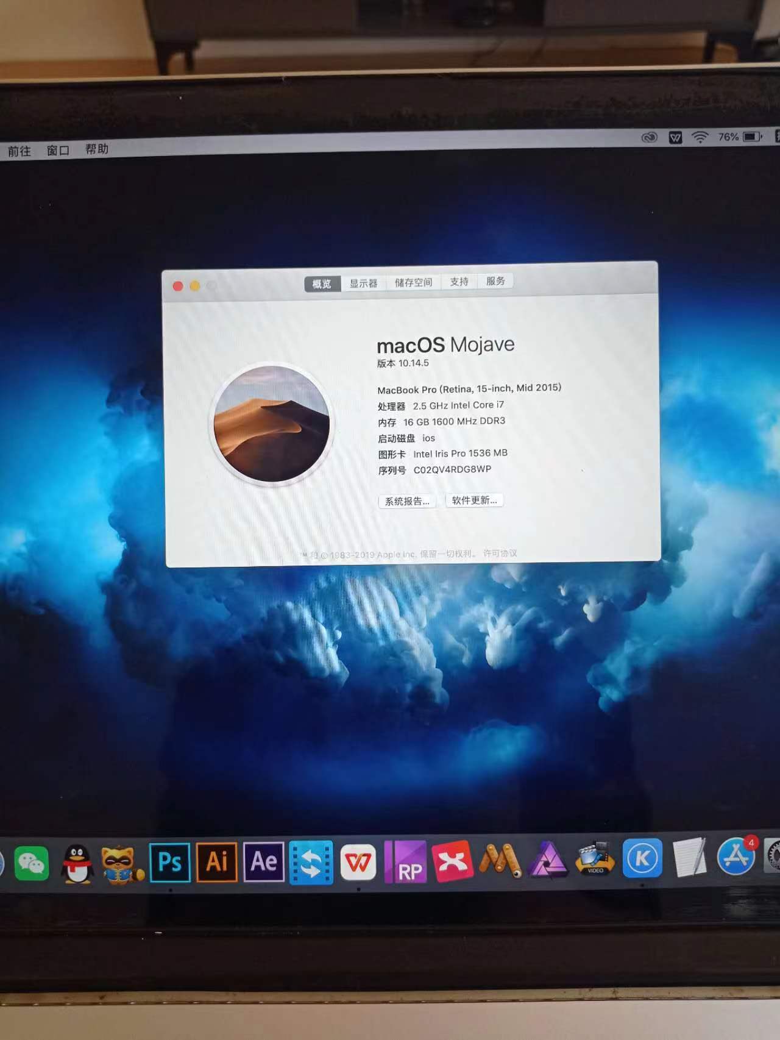
Task: Open the 窗口 menu
Action: coord(58,150)
